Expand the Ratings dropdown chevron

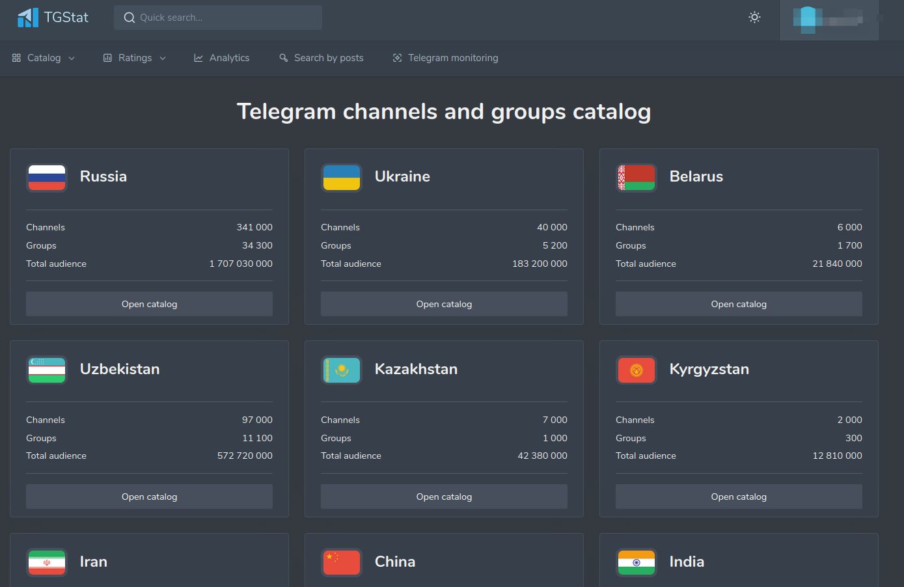coord(163,59)
